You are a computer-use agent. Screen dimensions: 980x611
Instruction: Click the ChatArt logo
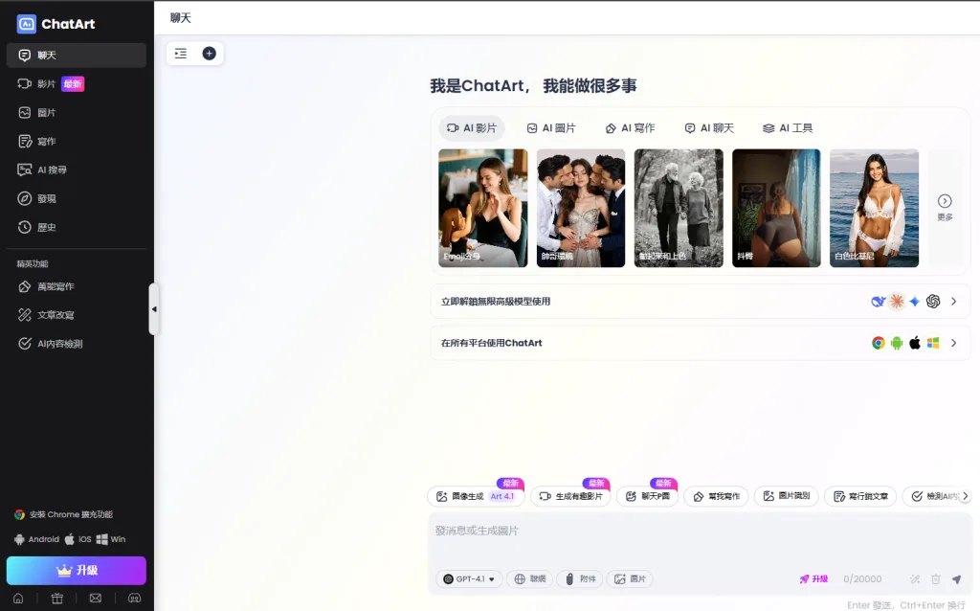tap(56, 24)
